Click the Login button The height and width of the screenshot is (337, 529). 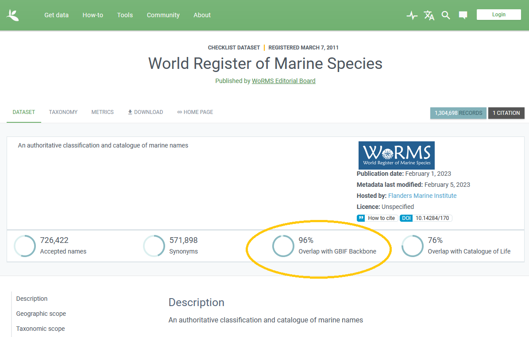coord(498,15)
